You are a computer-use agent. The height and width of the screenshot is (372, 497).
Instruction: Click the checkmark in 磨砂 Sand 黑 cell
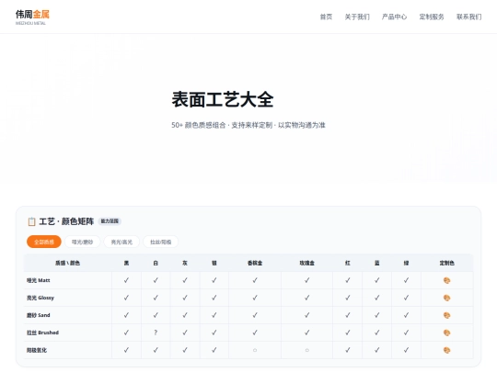[126, 315]
